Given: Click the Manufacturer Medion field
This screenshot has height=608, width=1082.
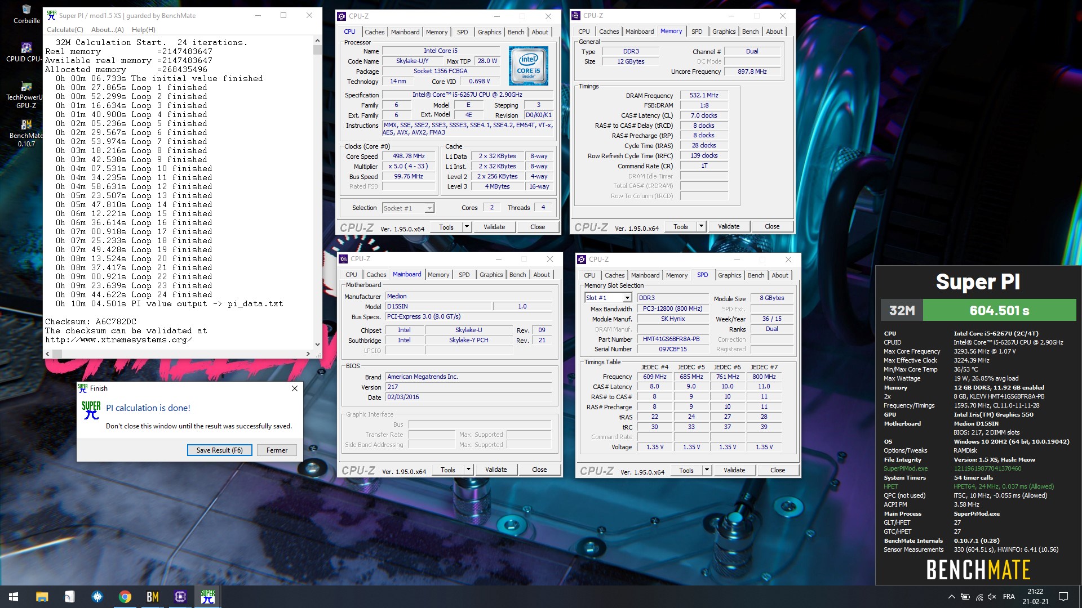Looking at the screenshot, I should (x=468, y=296).
